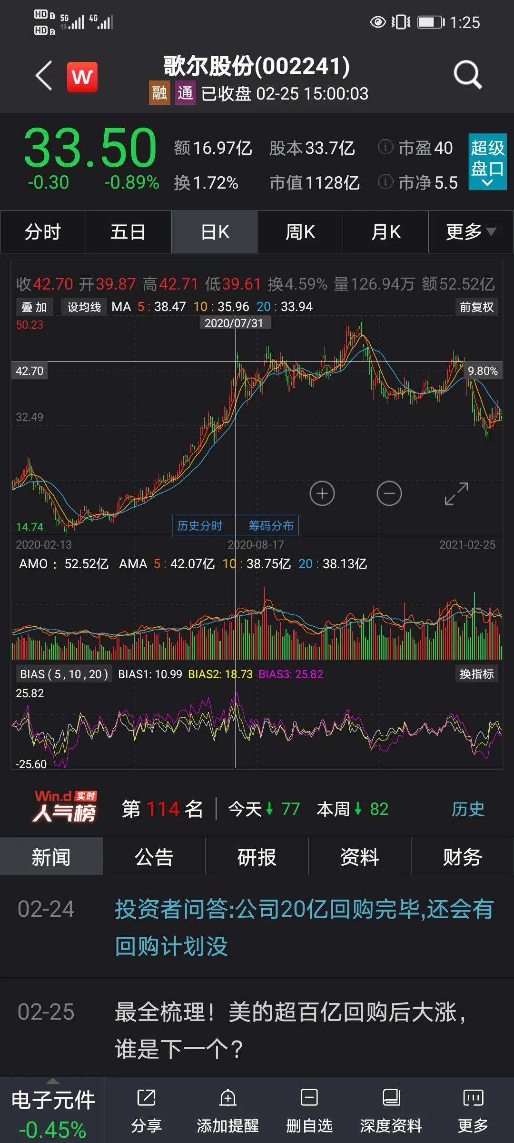Switch to the 月K tab

[386, 232]
